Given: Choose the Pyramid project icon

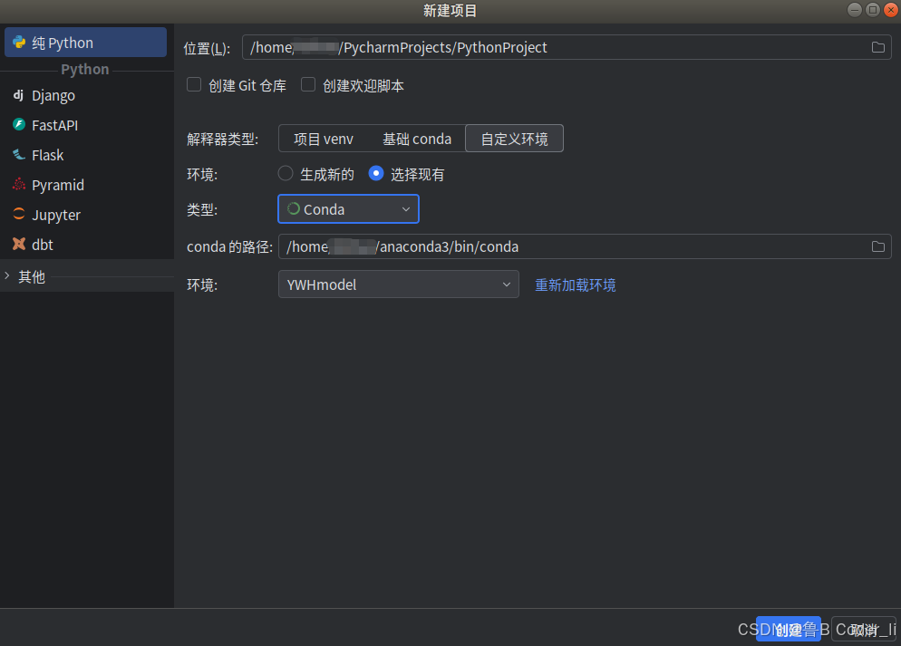Looking at the screenshot, I should pos(19,184).
